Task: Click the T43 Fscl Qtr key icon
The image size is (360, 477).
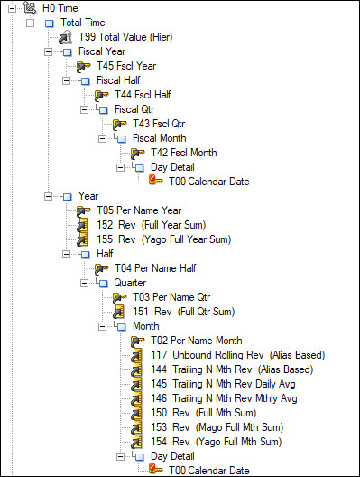Action: click(120, 124)
